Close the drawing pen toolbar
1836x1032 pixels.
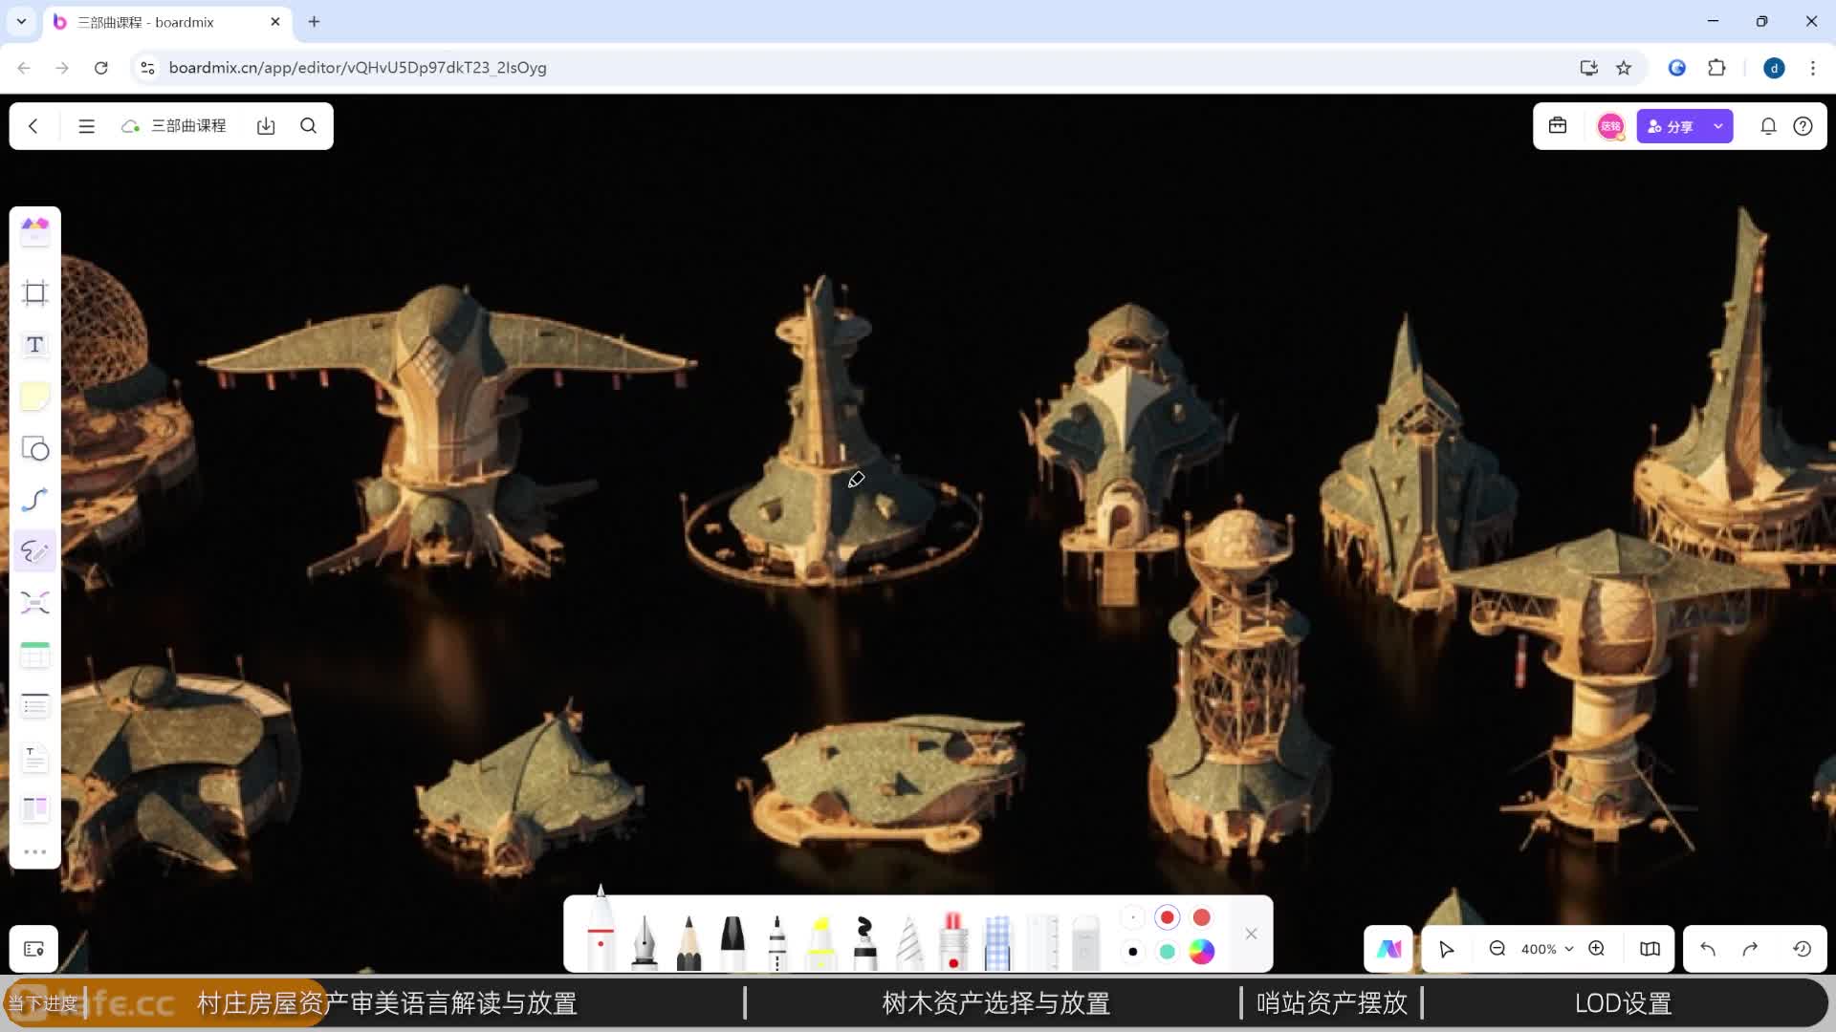[x=1251, y=934]
